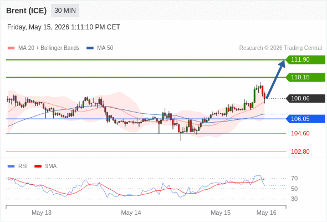Click the 104.60 support level label

300,133
